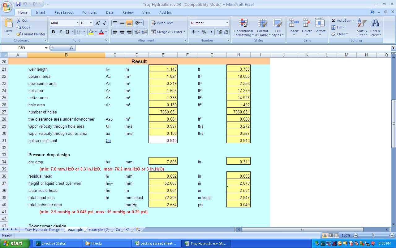Open the Number format combo box
Image resolution: width=396 pixels, height=248 pixels.
[209, 23]
